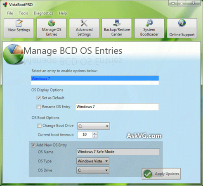203x186 pixels.
Task: Open Online Support globe icon
Action: pos(182,23)
